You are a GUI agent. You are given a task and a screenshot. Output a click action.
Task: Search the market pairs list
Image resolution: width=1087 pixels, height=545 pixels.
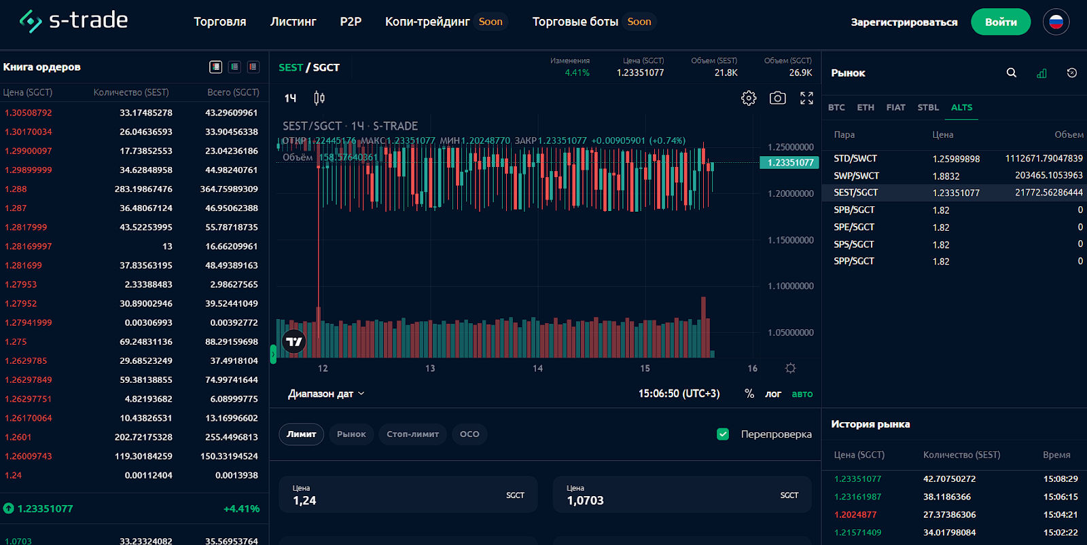tap(1011, 73)
